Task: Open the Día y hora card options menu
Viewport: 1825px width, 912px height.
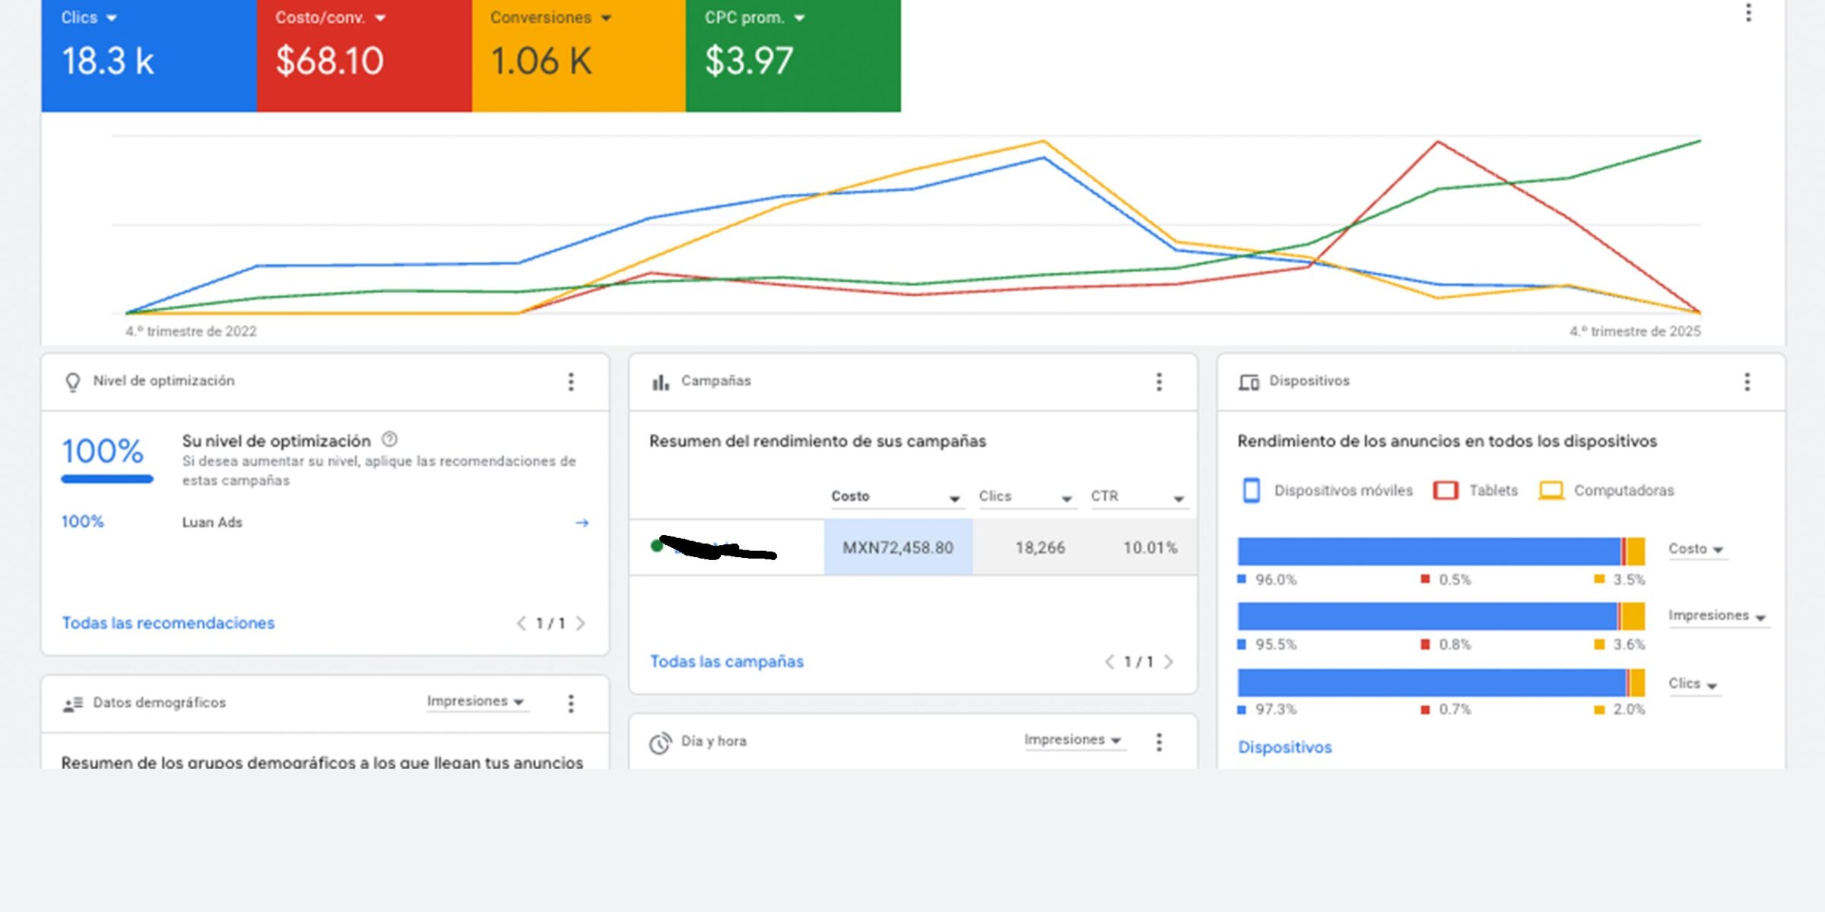Action: [x=1159, y=742]
